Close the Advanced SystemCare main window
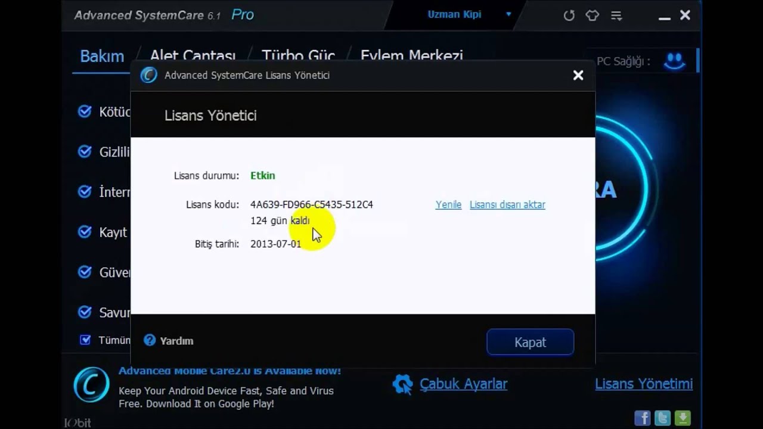This screenshot has height=429, width=763. (x=686, y=15)
